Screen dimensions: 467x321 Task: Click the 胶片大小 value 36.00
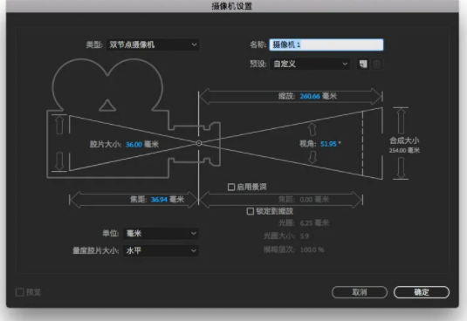click(134, 145)
